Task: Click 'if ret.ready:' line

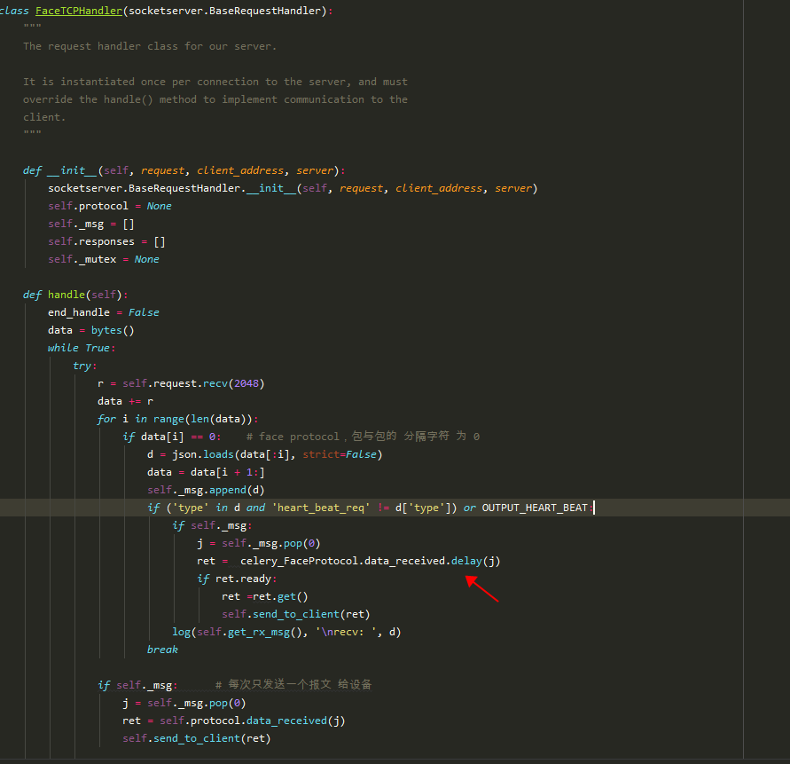Action: (237, 579)
